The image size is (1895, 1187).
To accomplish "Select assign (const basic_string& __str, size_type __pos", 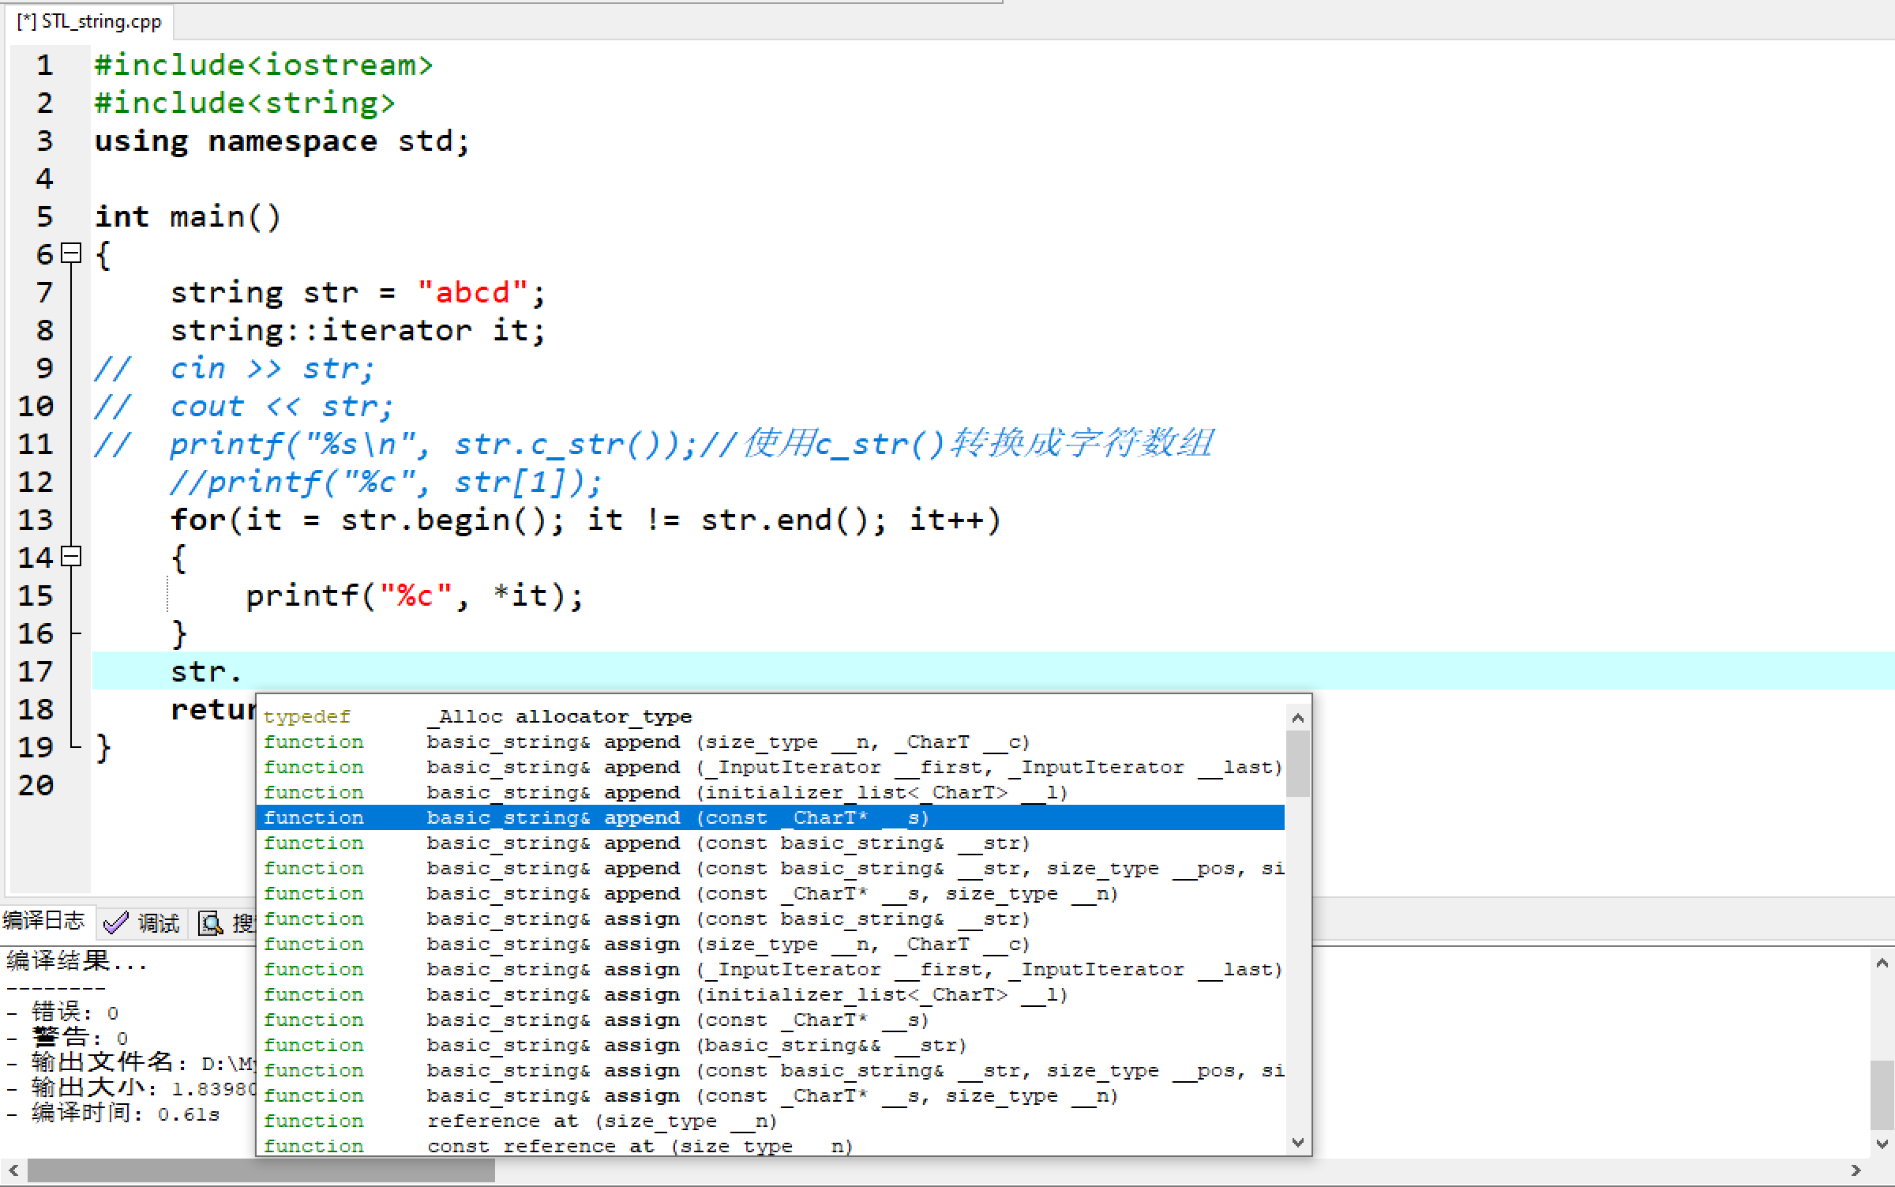I will pos(771,1070).
